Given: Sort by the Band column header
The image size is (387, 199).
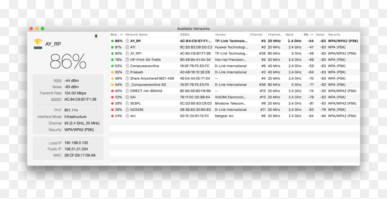Looking at the screenshot, I should pos(293,35).
